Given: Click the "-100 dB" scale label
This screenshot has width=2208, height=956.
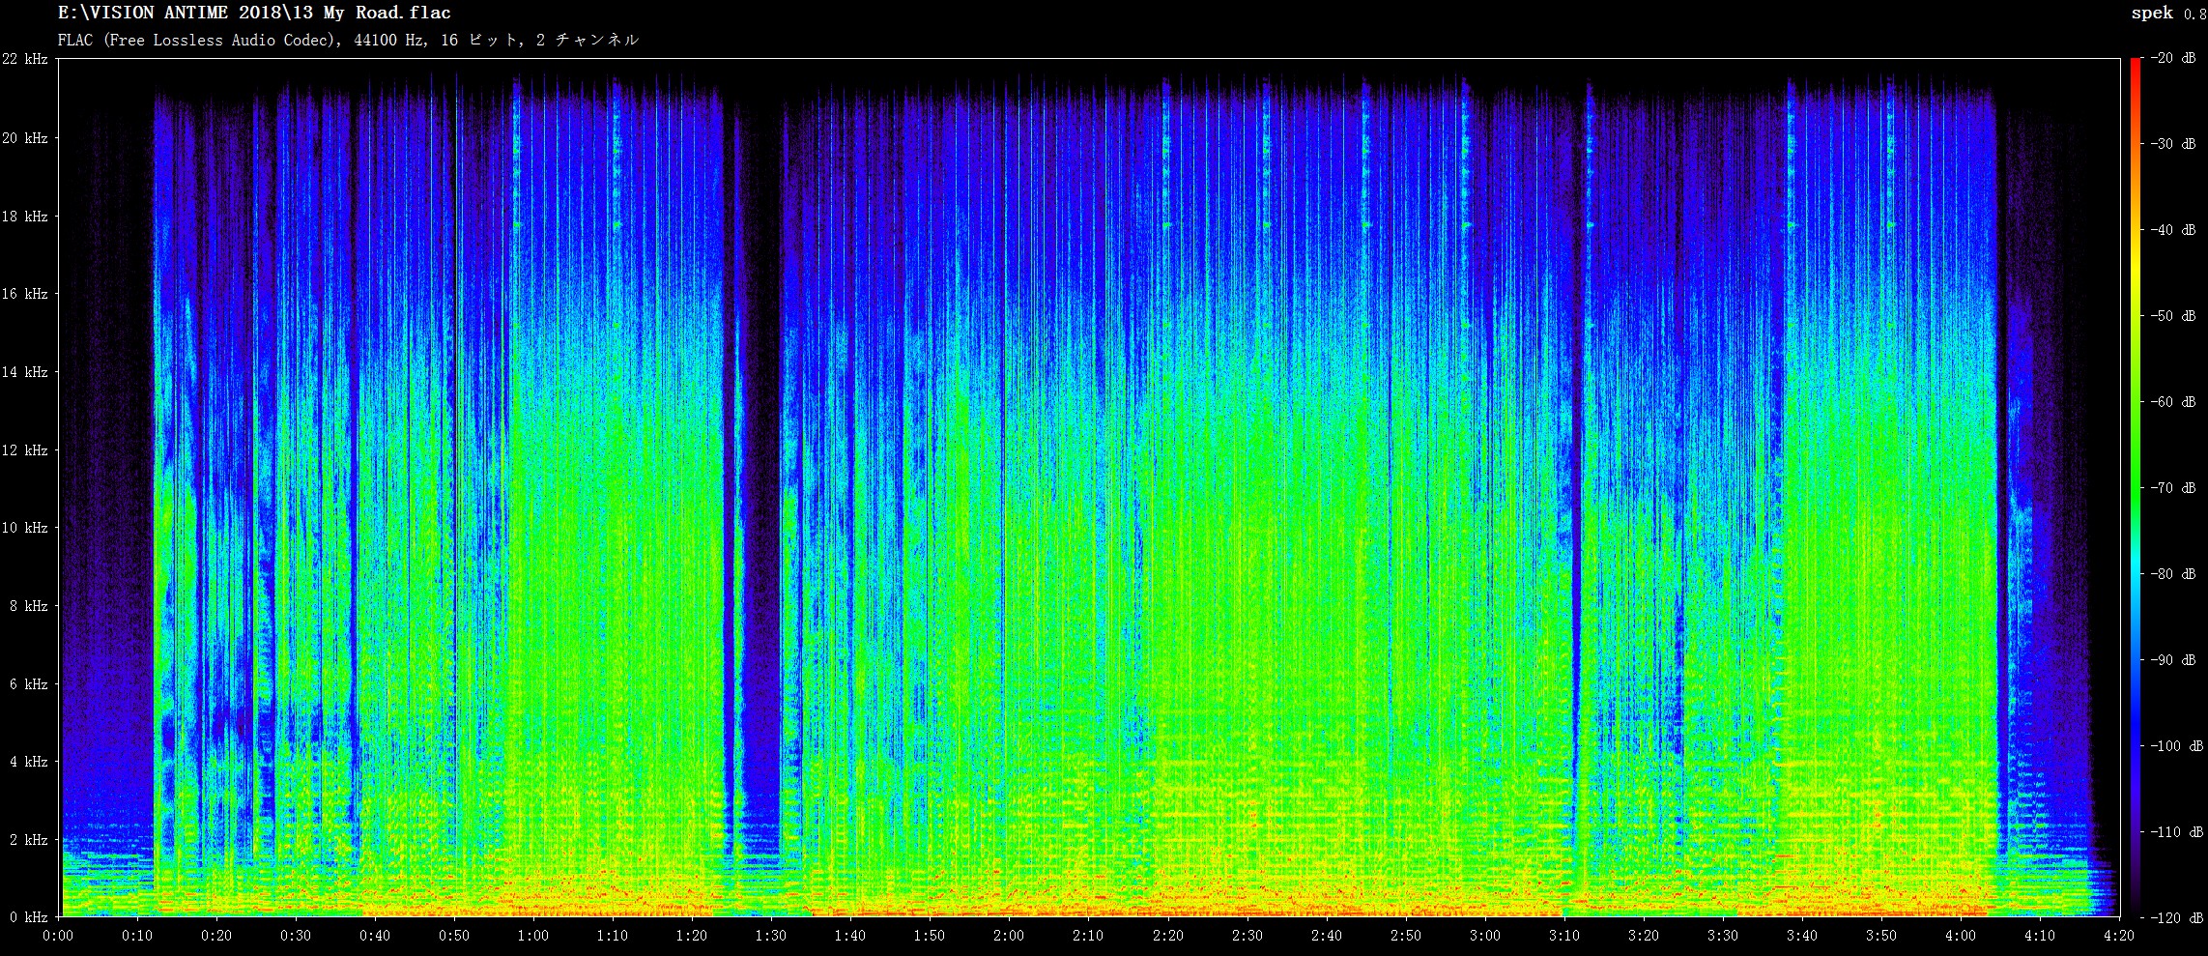Looking at the screenshot, I should click(2178, 746).
